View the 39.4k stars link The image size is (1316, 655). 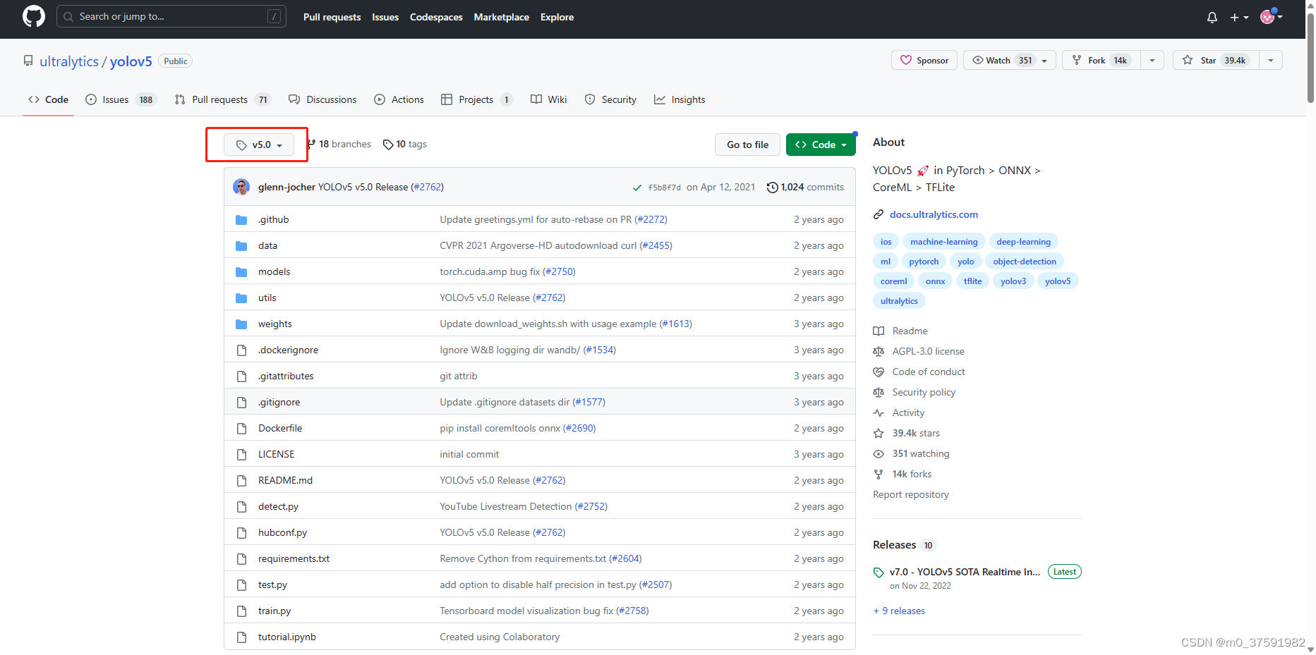click(x=916, y=433)
